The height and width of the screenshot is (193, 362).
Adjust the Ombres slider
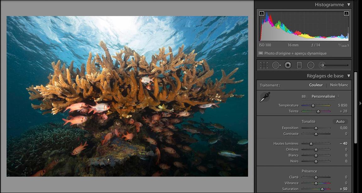[316, 149]
